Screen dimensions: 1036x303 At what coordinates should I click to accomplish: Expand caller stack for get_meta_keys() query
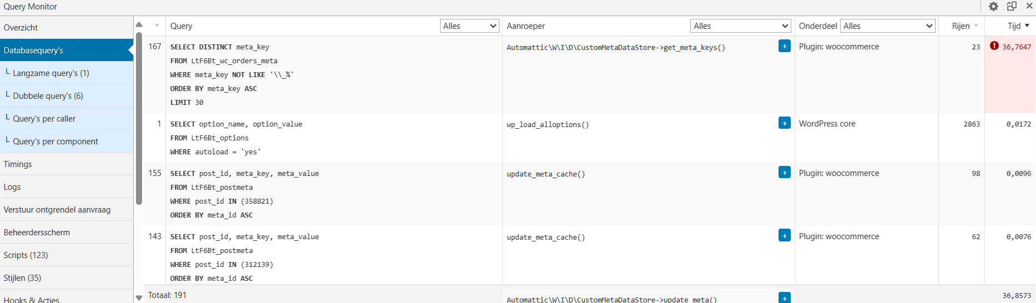pos(784,46)
